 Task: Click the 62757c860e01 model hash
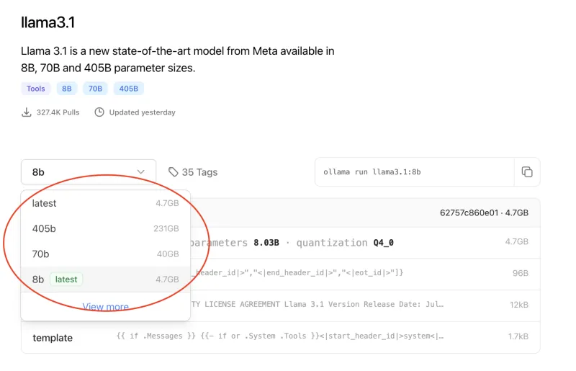click(x=468, y=213)
